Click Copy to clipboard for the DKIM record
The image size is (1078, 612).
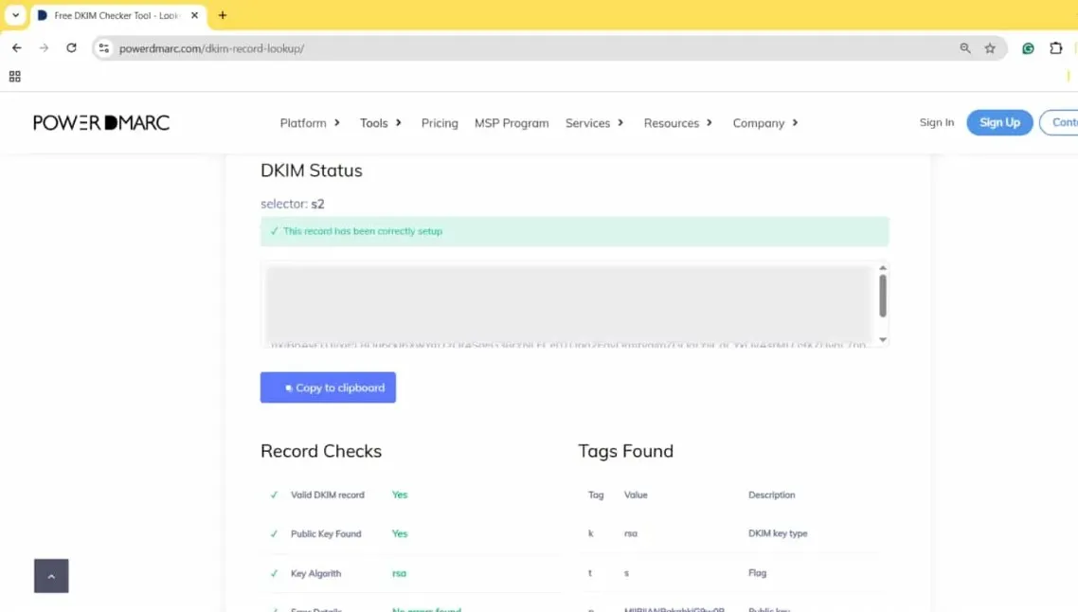point(328,387)
